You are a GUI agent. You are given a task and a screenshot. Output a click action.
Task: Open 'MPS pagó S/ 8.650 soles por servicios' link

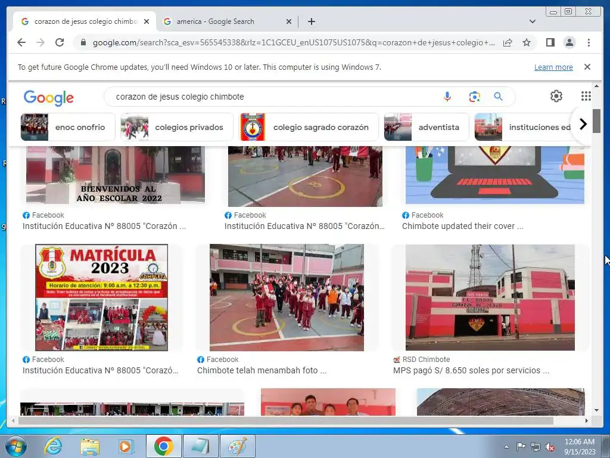471,370
